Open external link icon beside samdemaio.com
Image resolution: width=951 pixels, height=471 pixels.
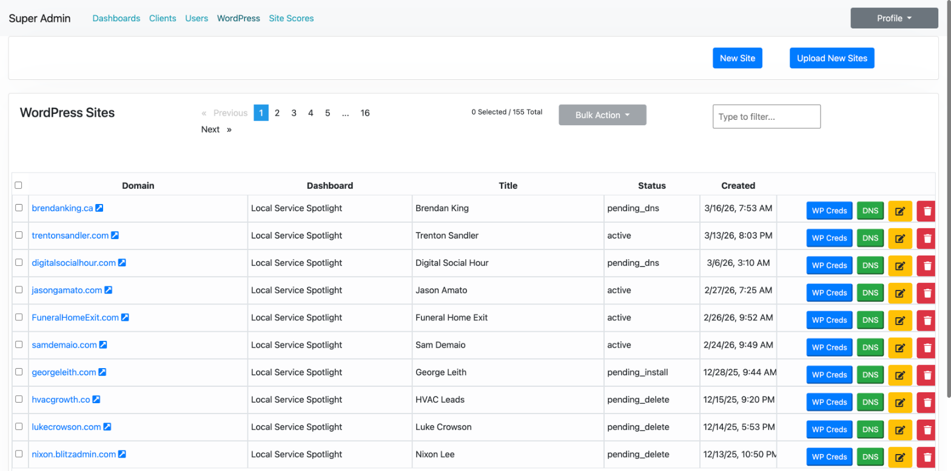click(103, 344)
